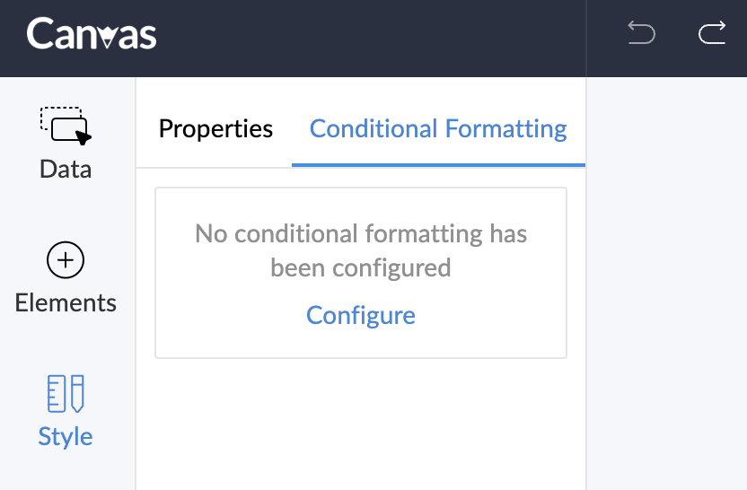Click the blue underline beneath Conditional Formatting
The image size is (747, 490).
pos(438,165)
